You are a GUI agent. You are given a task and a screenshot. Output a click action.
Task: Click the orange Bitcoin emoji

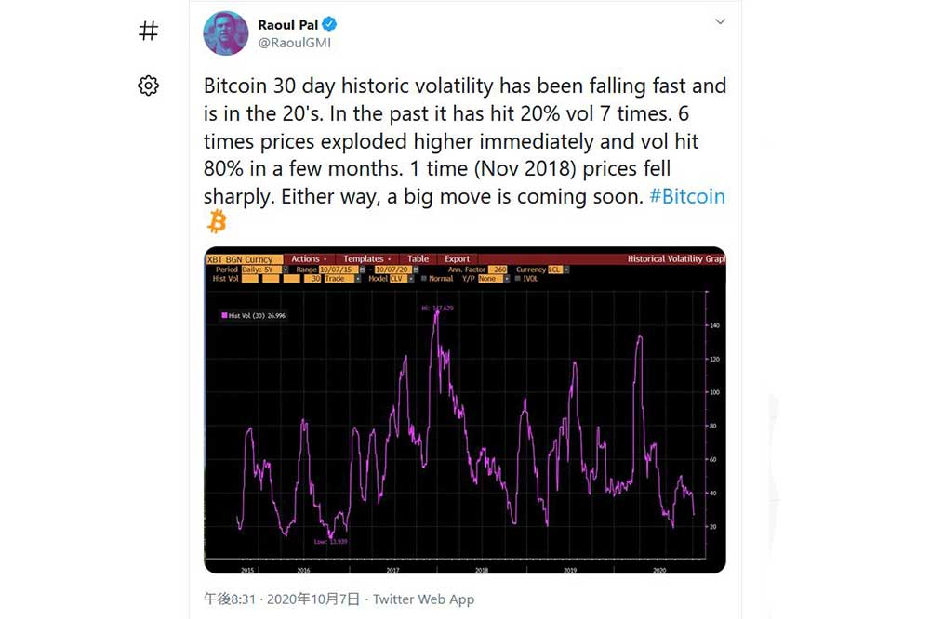[217, 222]
